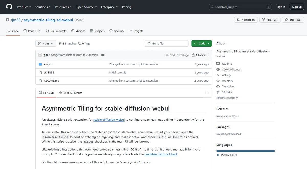Select the README tab

point(47,93)
